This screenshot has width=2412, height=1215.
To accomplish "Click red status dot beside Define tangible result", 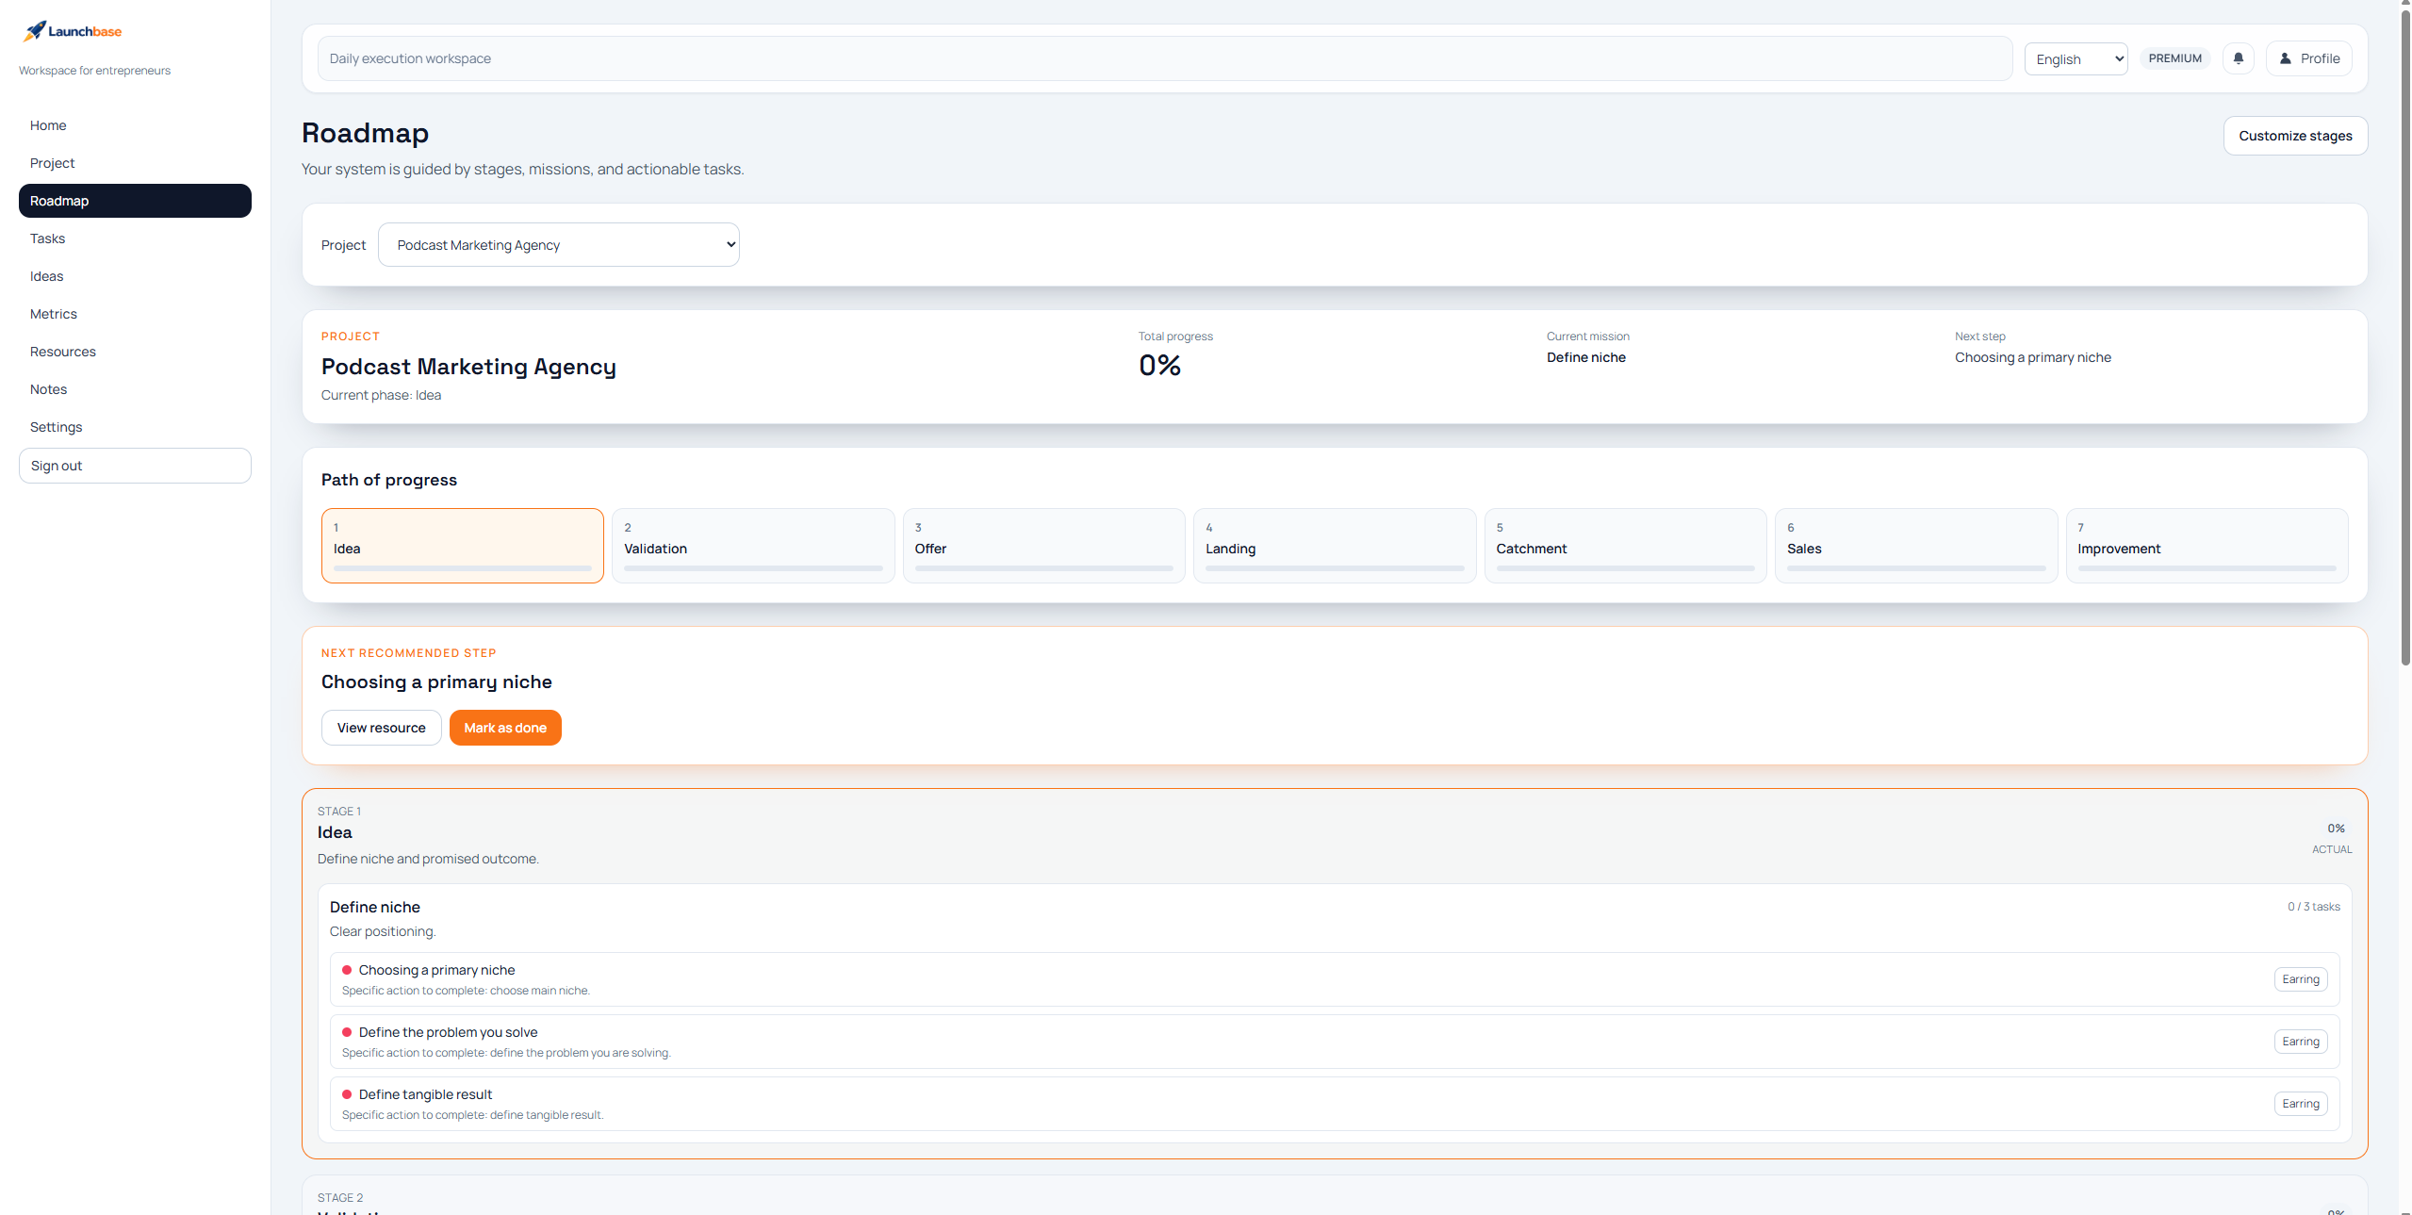I will click(x=347, y=1094).
